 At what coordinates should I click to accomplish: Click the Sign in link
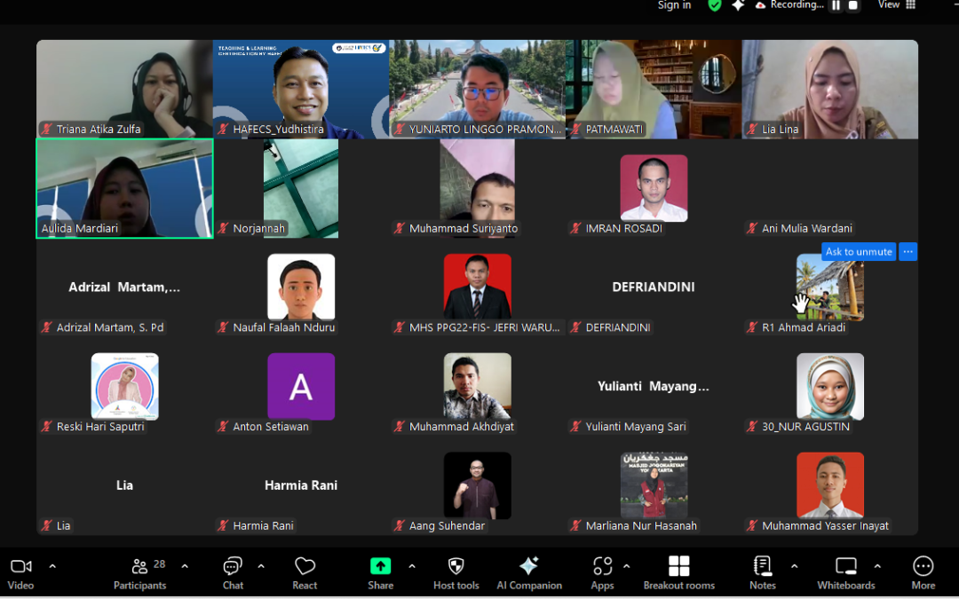coord(674,5)
